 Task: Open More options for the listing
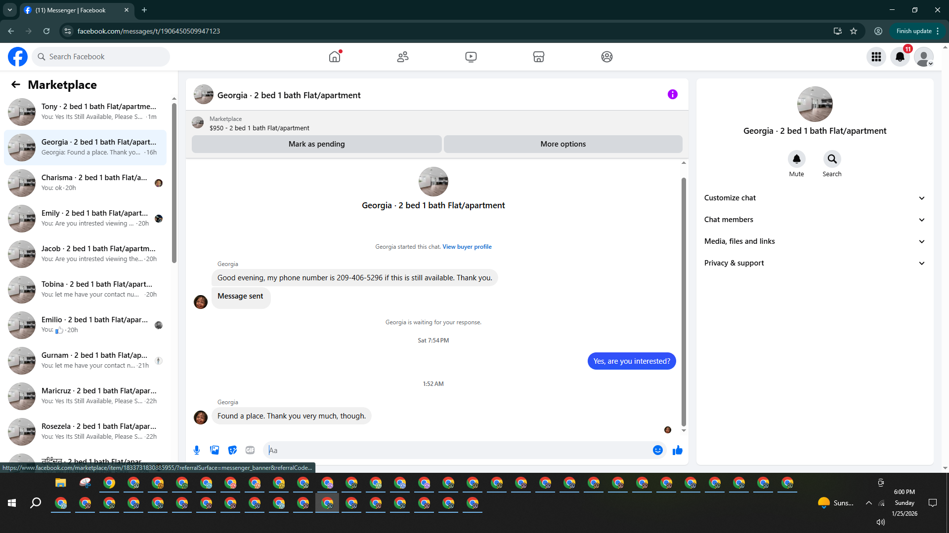click(563, 144)
